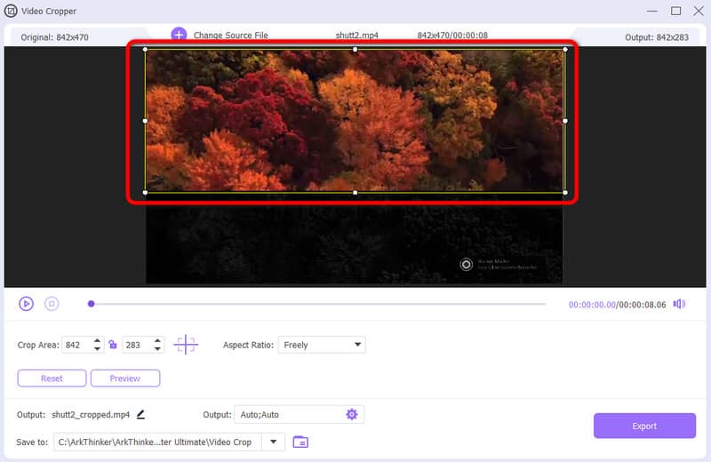
Task: Click the bottom-center crop handle
Action: coord(355,193)
